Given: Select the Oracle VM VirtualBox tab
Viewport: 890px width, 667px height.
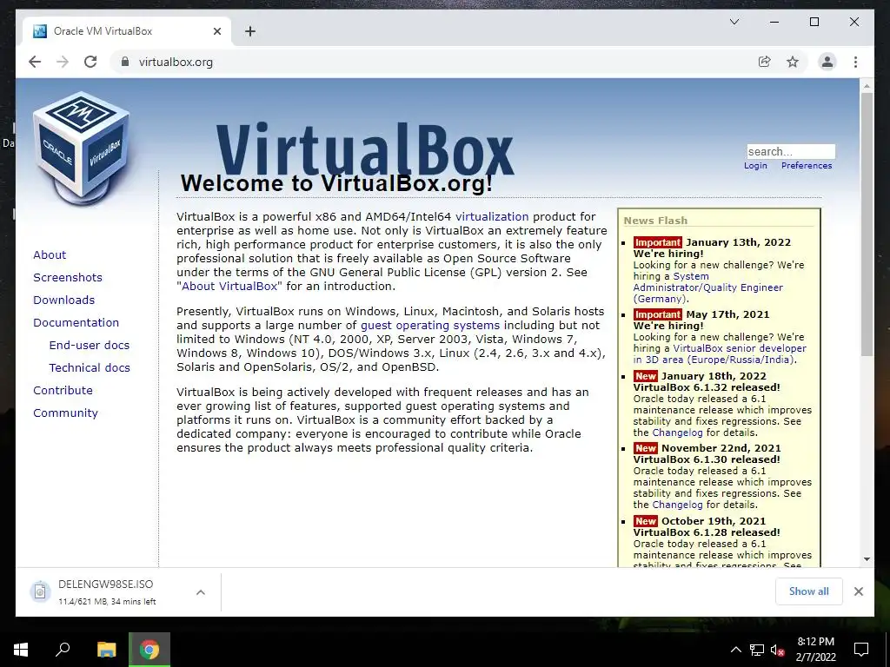Looking at the screenshot, I should pos(127,31).
